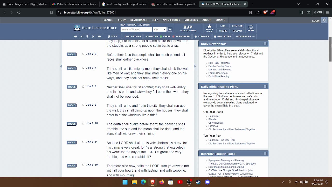Open the Donate menu item
332x187 pixels.
[x=220, y=20]
